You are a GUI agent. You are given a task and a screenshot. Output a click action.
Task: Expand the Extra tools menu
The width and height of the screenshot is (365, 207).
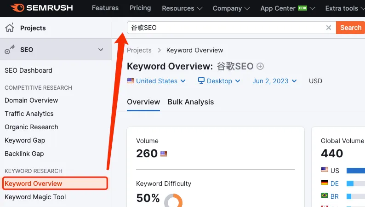(x=345, y=8)
